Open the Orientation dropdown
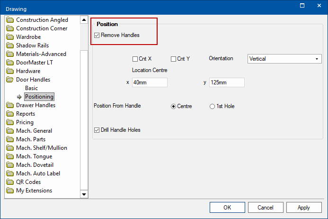The height and width of the screenshot is (219, 328). point(284,59)
